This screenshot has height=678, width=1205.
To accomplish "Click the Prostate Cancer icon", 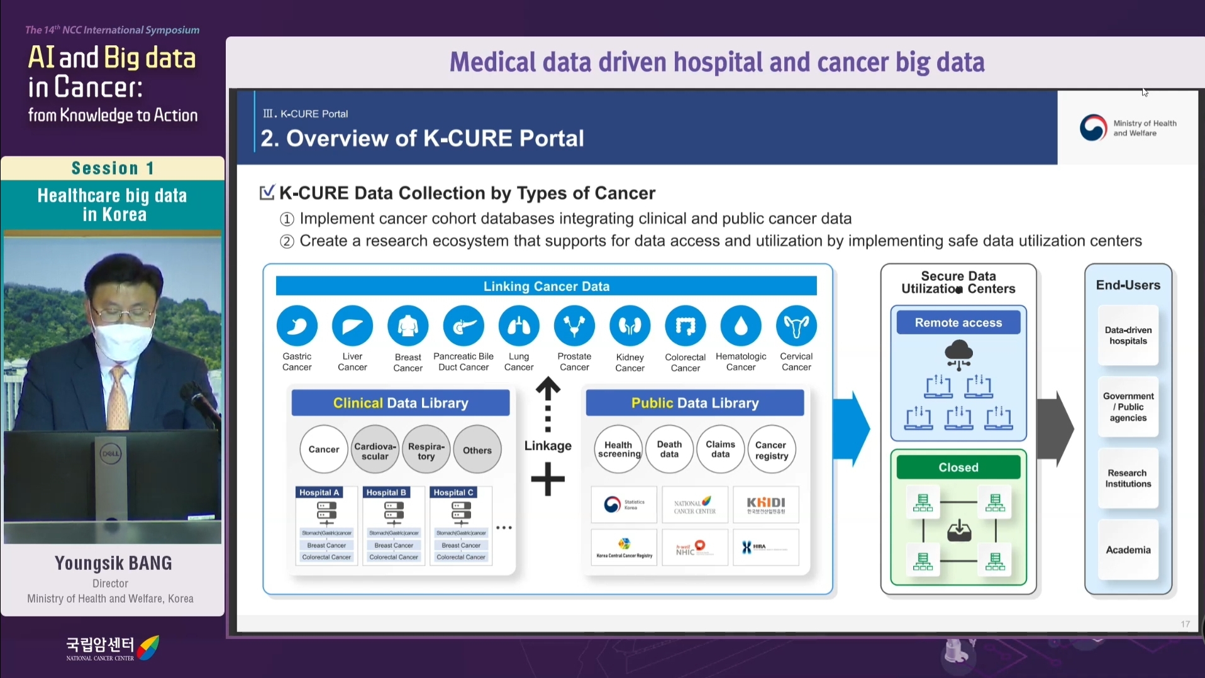I will click(x=574, y=325).
